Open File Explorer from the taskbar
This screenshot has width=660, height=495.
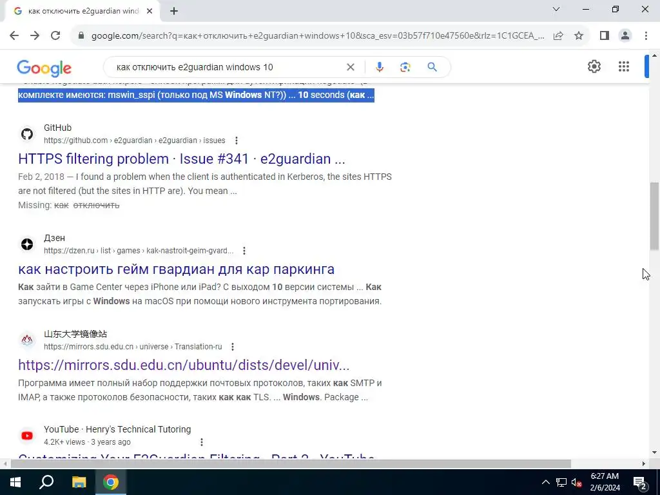click(79, 482)
